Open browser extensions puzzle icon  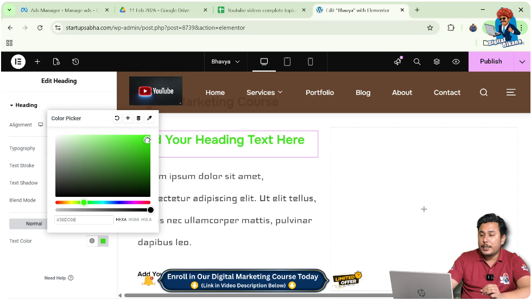(x=451, y=28)
